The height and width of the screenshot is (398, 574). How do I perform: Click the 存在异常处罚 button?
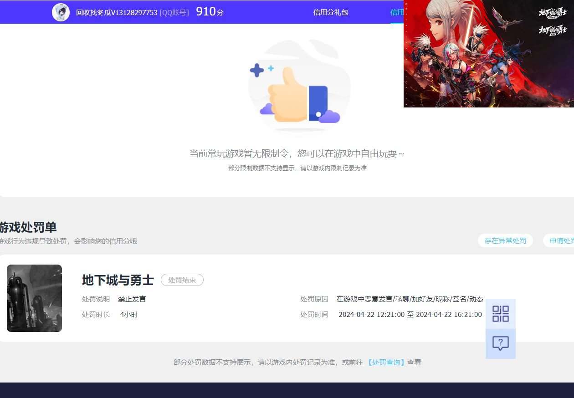tap(505, 240)
